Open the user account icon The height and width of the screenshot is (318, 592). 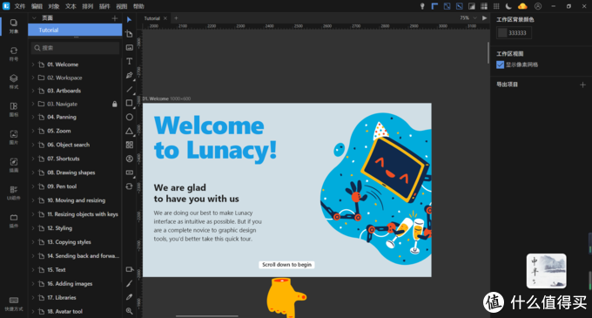(538, 6)
